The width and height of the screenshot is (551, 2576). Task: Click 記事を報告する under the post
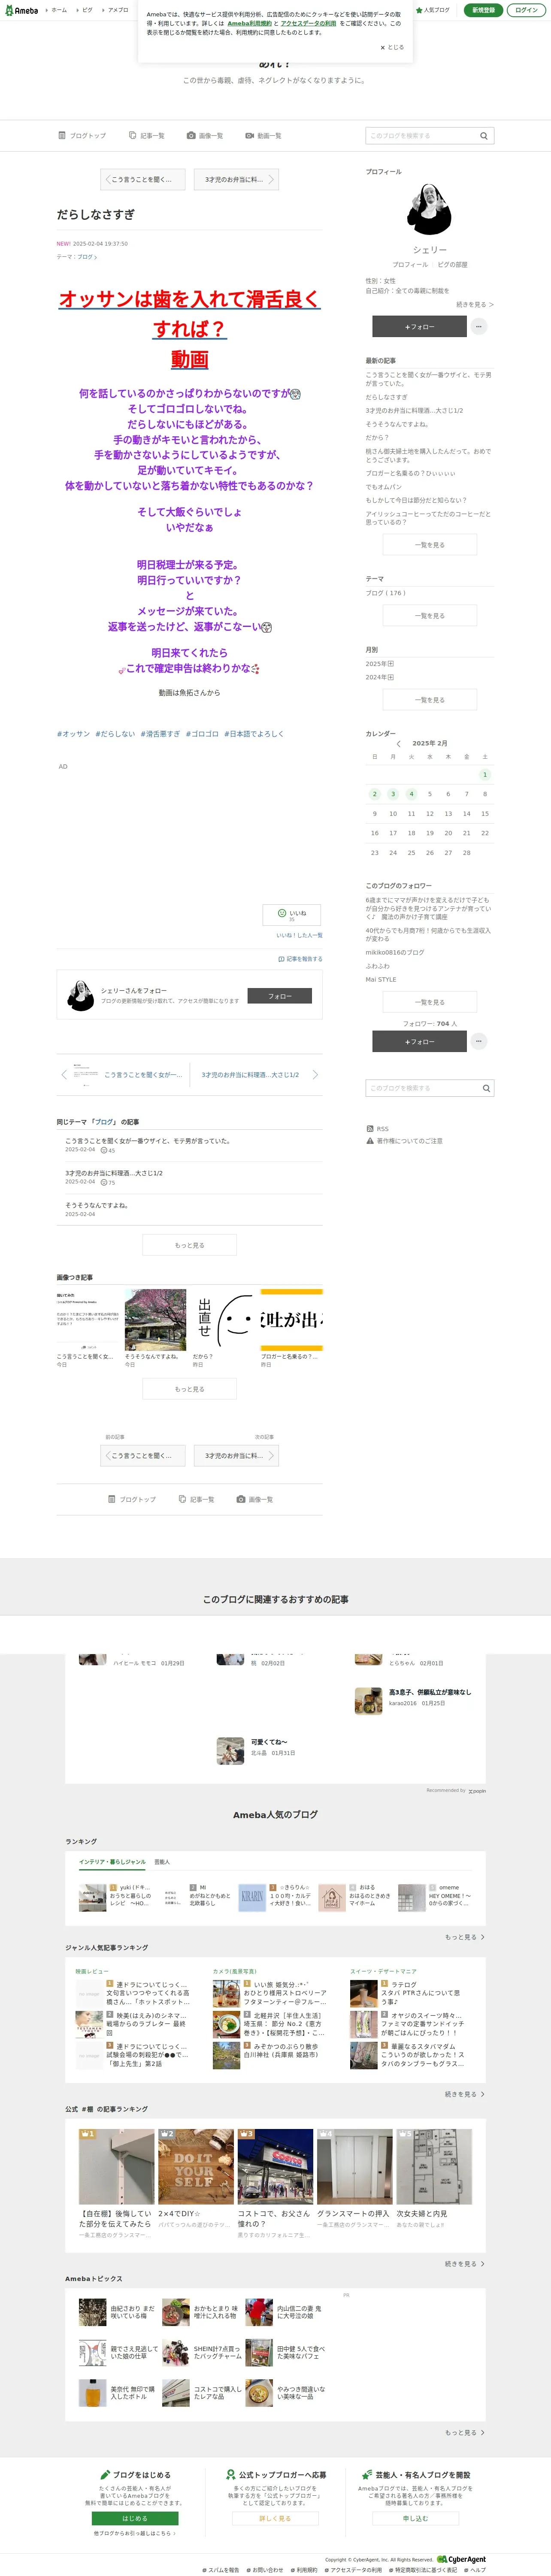(300, 959)
